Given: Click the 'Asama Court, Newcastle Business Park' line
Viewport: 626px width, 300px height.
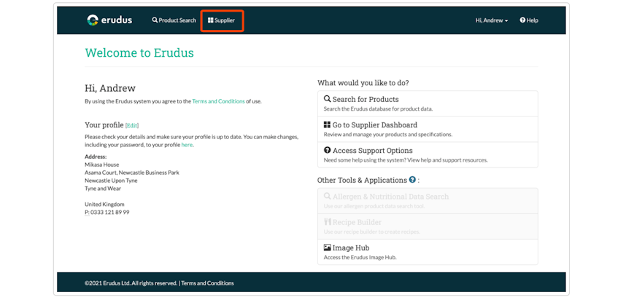Looking at the screenshot, I should (x=132, y=173).
